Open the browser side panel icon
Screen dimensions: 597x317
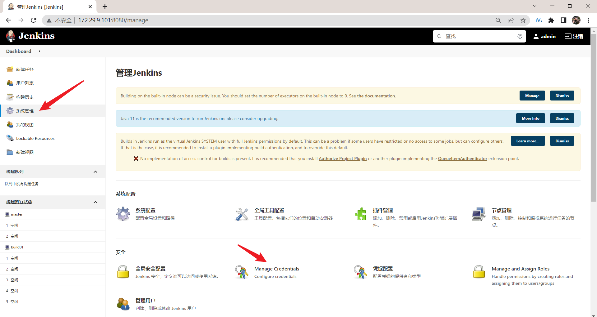click(563, 20)
